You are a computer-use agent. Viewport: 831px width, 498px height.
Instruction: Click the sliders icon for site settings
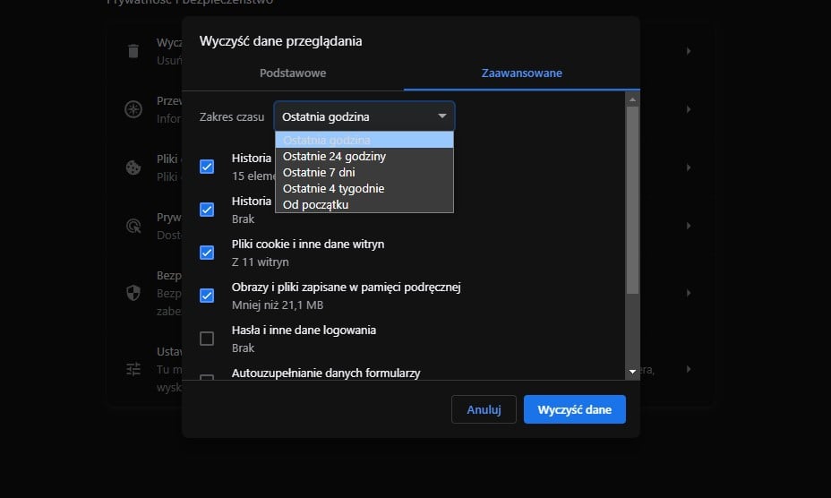coord(133,368)
